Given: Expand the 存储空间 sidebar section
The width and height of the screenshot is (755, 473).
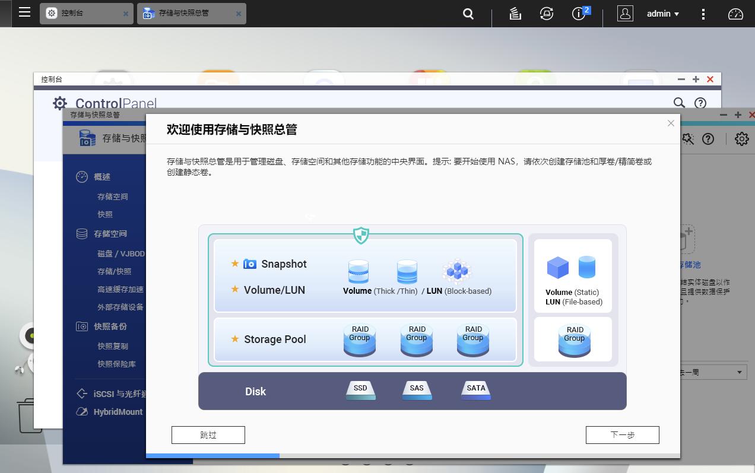Looking at the screenshot, I should [112, 233].
